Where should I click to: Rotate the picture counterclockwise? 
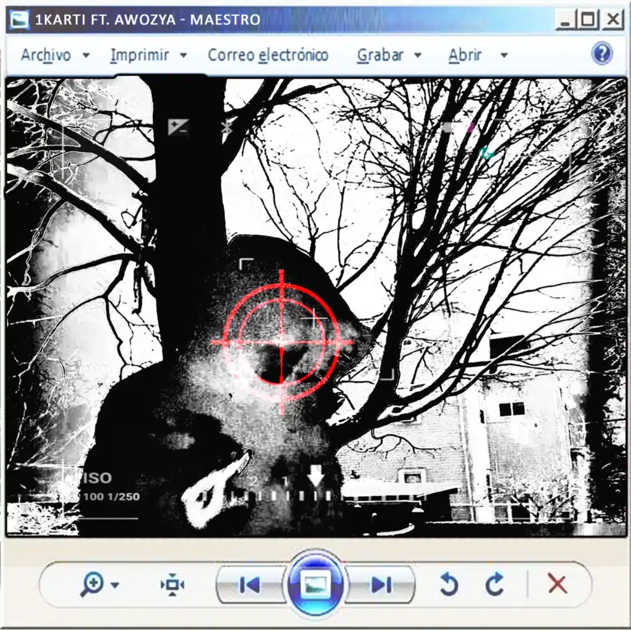(449, 584)
